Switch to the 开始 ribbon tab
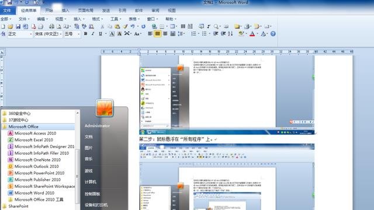 pos(49,10)
